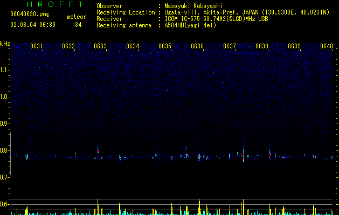Click the 0.9 kHz axis label
The width and height of the screenshot is (339, 215).
[x=5, y=124]
